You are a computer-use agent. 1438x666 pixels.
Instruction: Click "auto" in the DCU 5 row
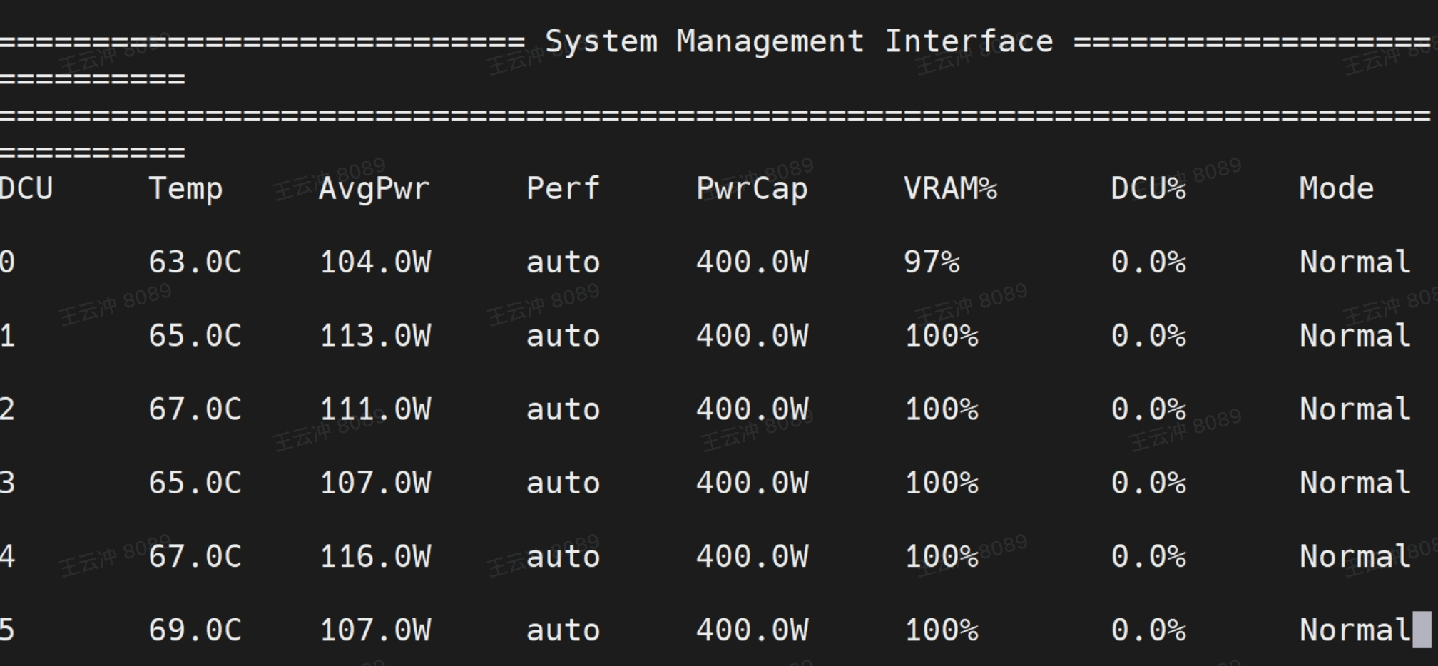coord(563,630)
